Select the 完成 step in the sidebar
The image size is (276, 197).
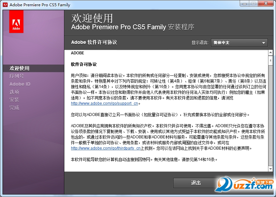(x=14, y=108)
